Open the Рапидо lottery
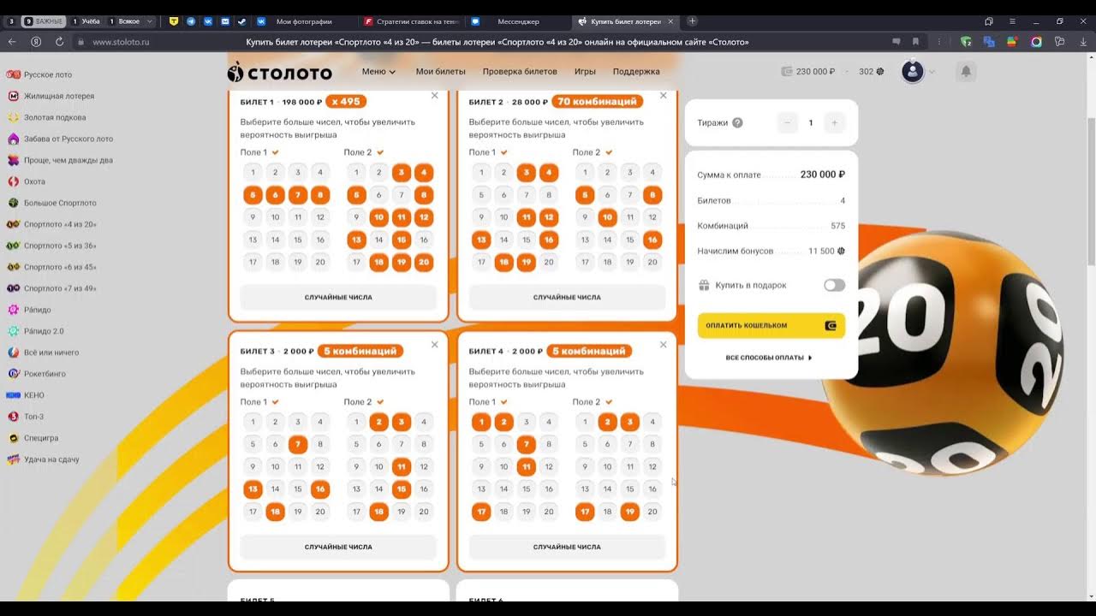This screenshot has height=616, width=1096. click(x=29, y=310)
